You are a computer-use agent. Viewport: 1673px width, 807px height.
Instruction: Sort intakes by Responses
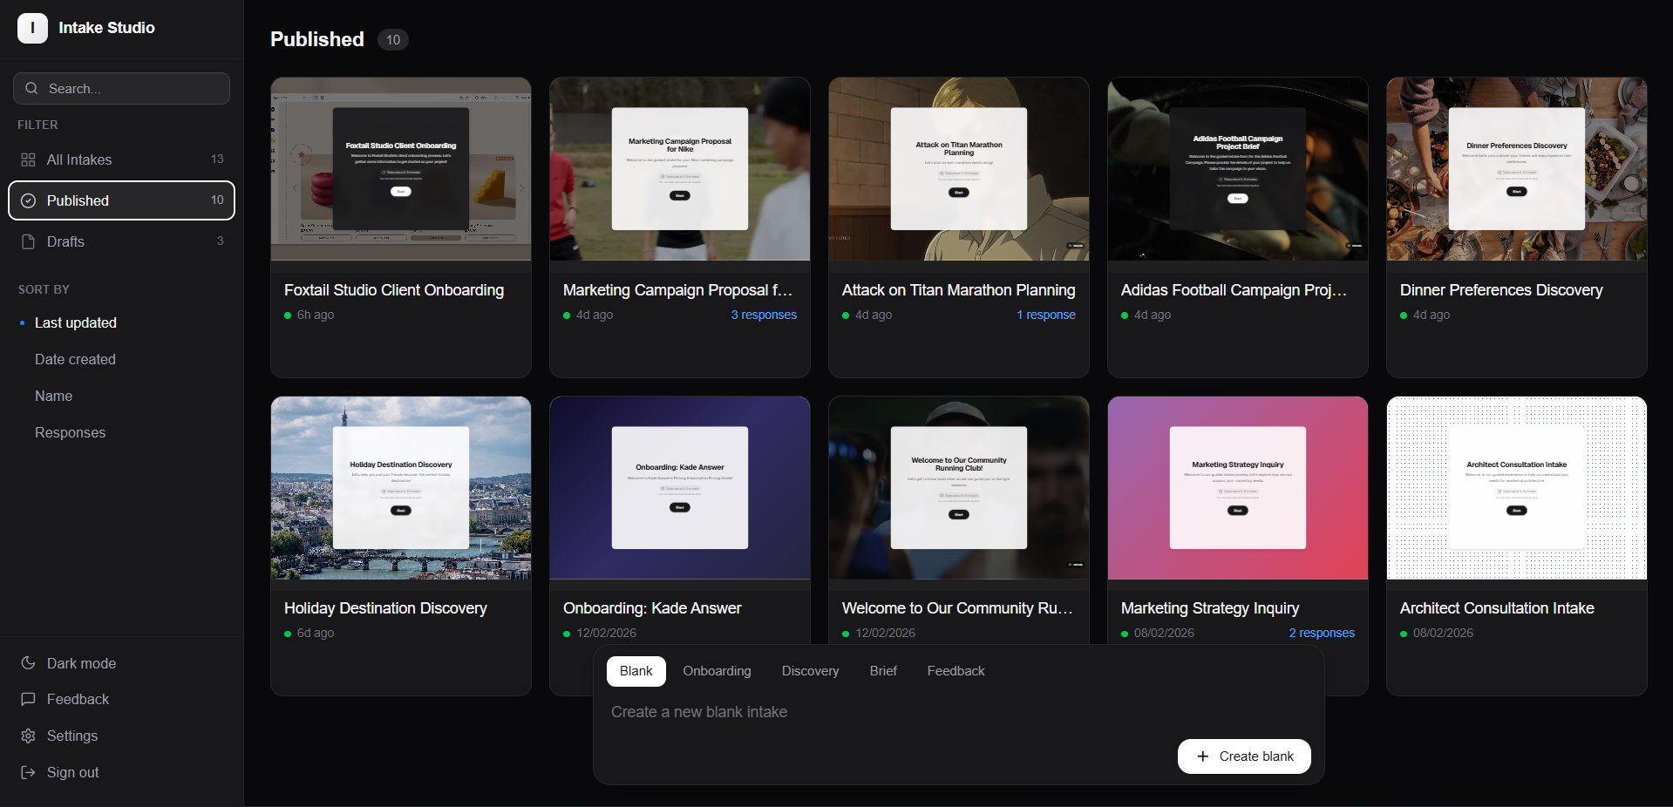69,432
